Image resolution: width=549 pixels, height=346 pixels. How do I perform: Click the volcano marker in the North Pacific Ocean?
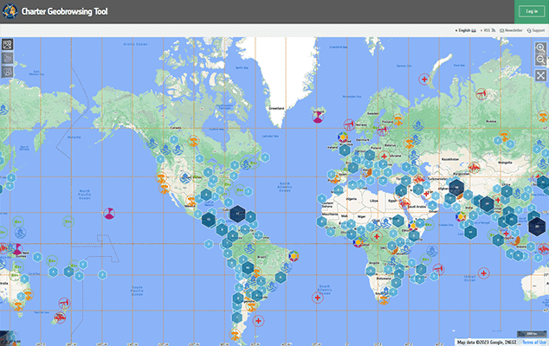coord(109,213)
